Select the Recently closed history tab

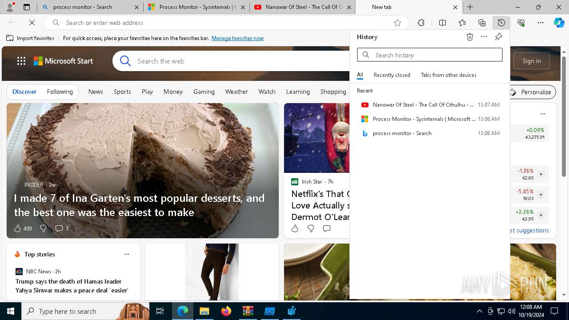pos(392,75)
